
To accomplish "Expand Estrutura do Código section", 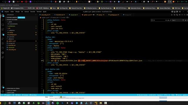I will click(x=13, y=88).
